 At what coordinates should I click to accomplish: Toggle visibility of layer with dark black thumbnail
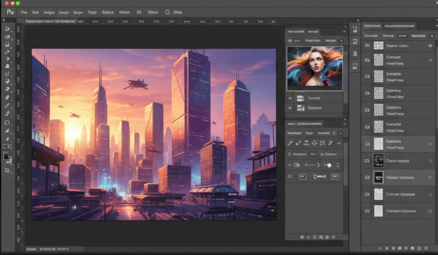(367, 177)
